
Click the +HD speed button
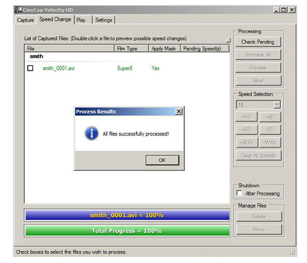pyautogui.click(x=247, y=117)
